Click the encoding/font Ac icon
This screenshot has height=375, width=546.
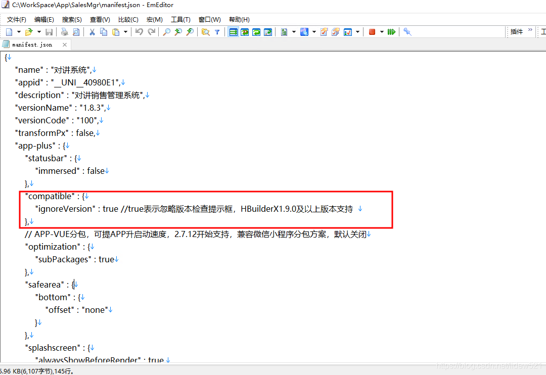coord(304,32)
